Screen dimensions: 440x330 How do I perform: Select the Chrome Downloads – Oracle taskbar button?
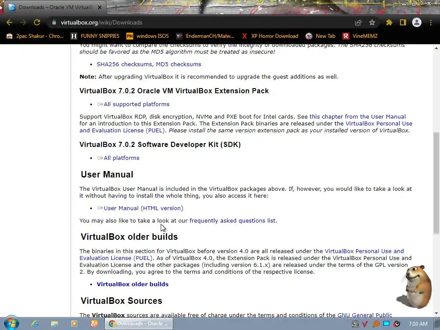139,324
